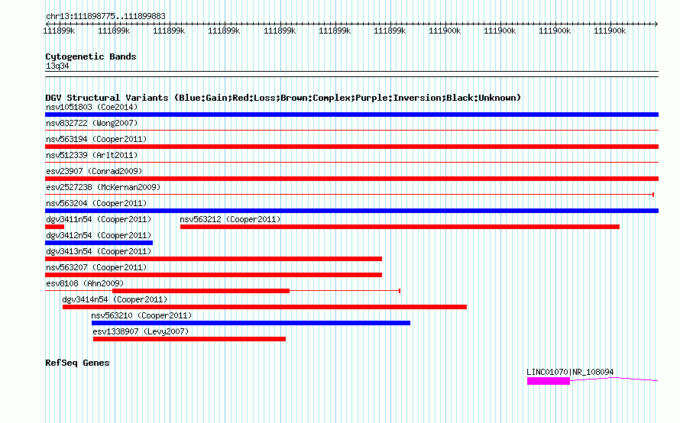Select the esv2527238 (McKernan2009) label
This screenshot has width=680, height=423.
pyautogui.click(x=103, y=187)
